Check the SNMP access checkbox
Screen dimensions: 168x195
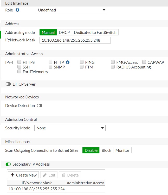pos(50,67)
